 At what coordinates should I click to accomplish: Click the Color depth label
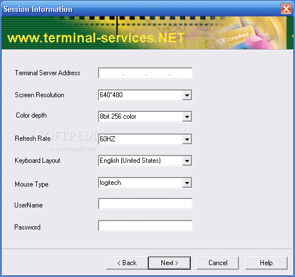pos(31,115)
